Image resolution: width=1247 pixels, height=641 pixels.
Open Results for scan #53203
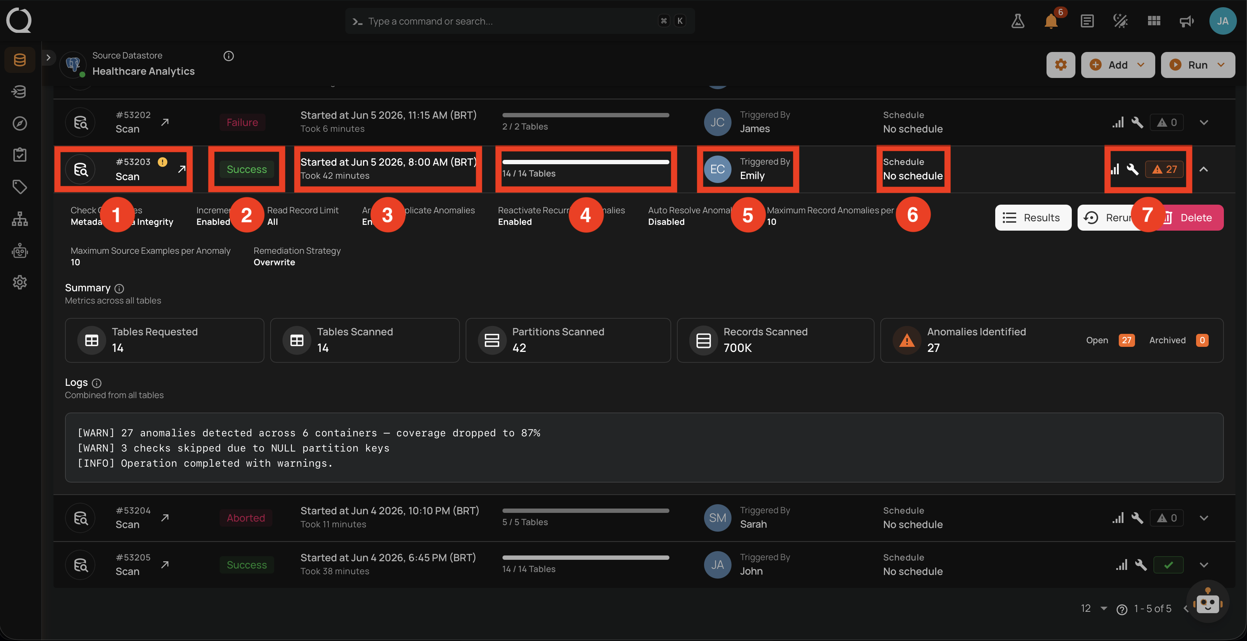tap(1033, 218)
